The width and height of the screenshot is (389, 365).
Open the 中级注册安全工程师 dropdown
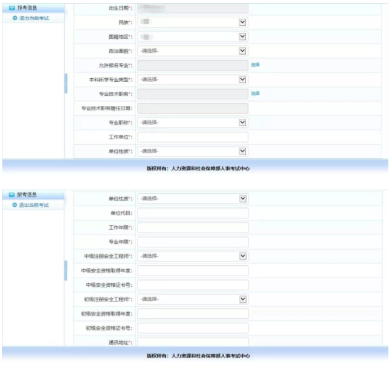(x=192, y=256)
